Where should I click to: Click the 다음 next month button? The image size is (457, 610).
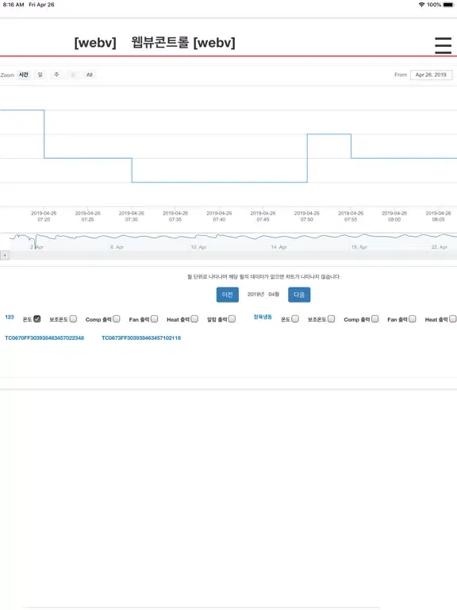click(x=299, y=295)
